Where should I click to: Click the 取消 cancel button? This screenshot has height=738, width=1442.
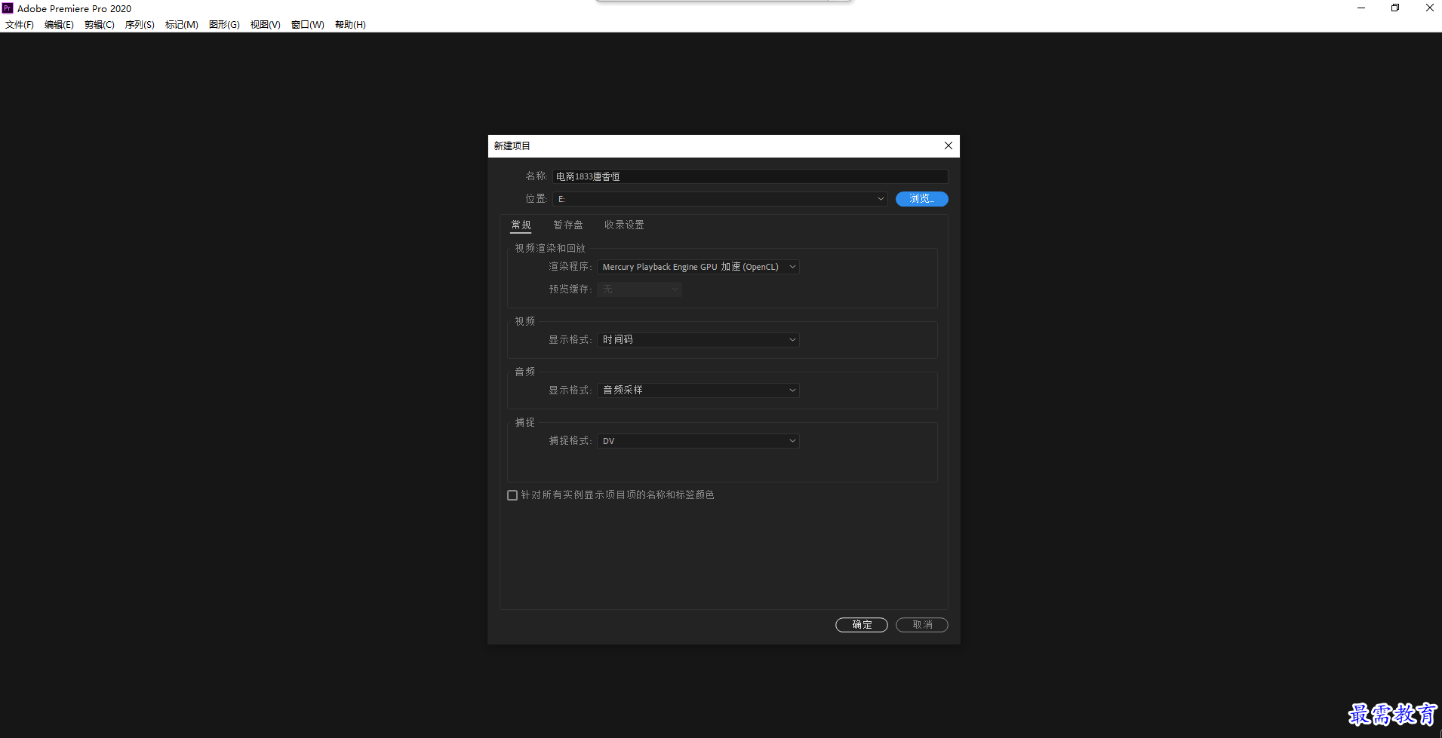(x=922, y=625)
